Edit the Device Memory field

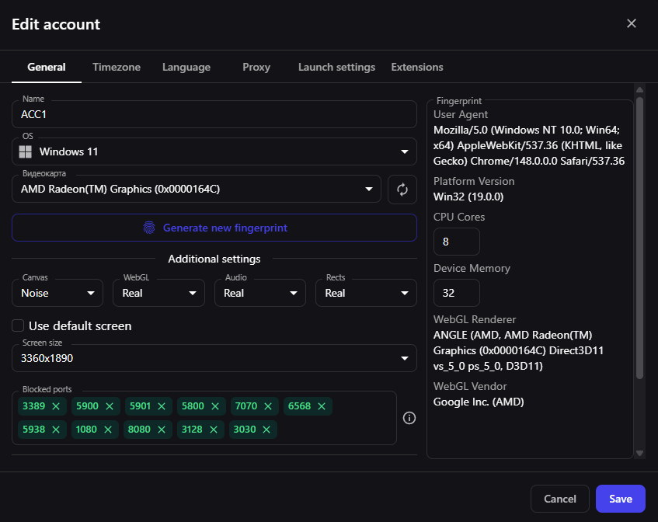[457, 293]
